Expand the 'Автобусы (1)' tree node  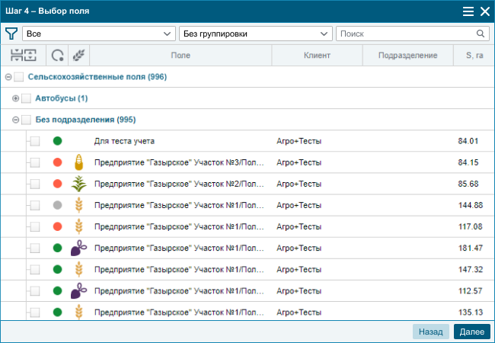[x=16, y=98]
